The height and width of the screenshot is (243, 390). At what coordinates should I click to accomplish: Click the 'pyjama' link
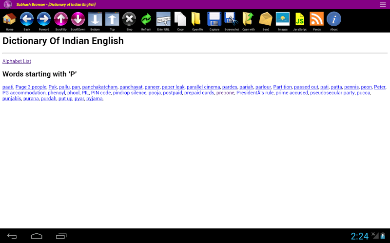pos(95,99)
